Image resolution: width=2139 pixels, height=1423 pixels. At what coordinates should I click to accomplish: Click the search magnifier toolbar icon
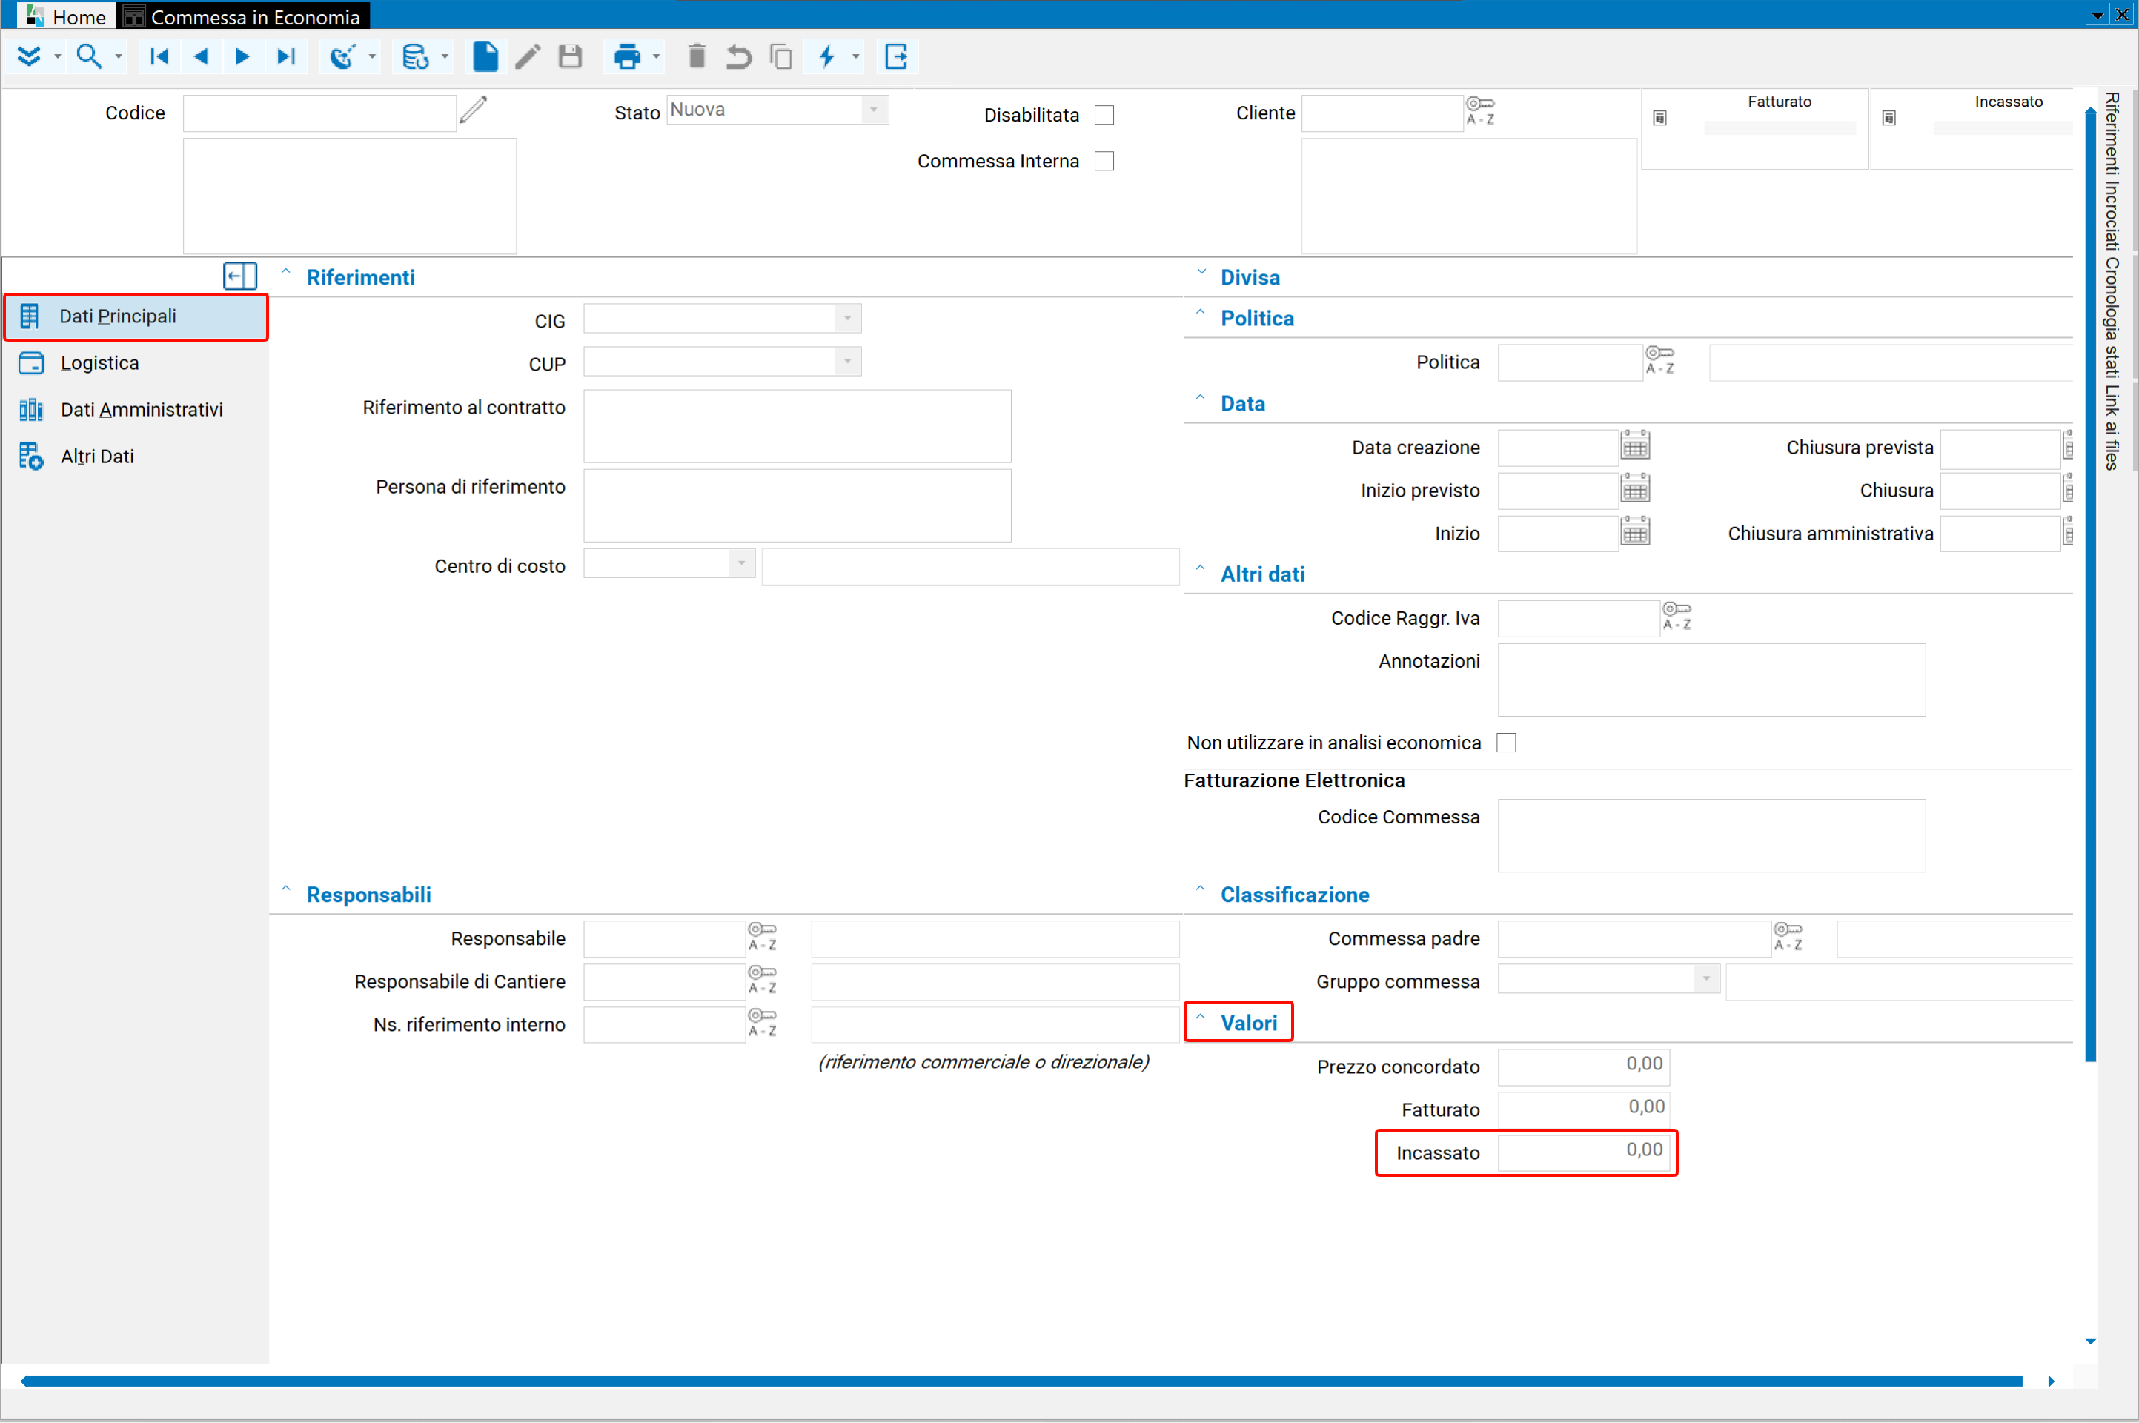click(88, 56)
